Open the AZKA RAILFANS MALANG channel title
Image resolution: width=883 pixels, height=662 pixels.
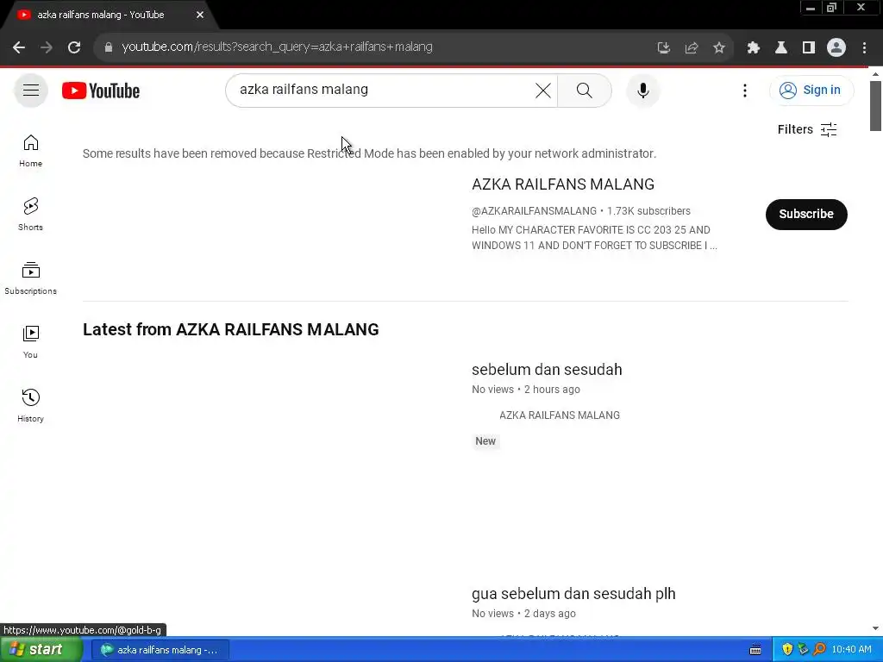[x=562, y=184]
